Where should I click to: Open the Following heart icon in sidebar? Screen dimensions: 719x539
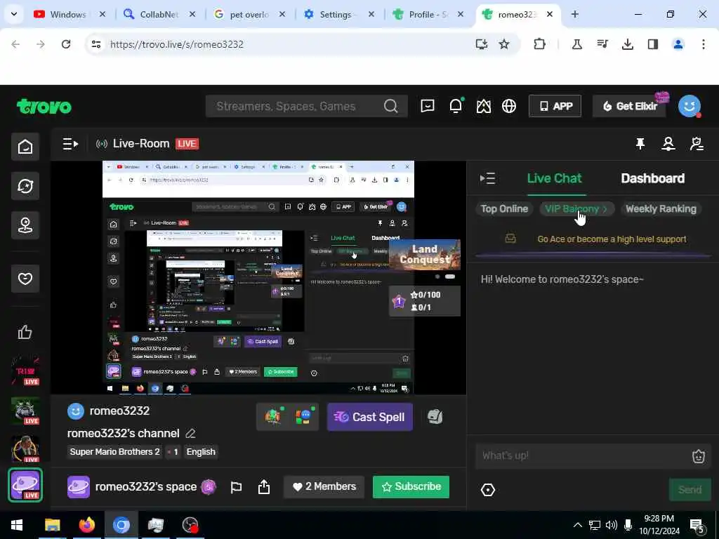(x=25, y=278)
